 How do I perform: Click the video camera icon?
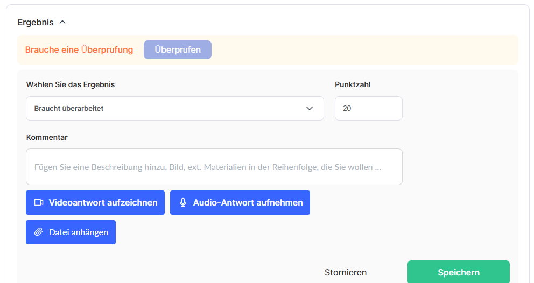tap(39, 203)
